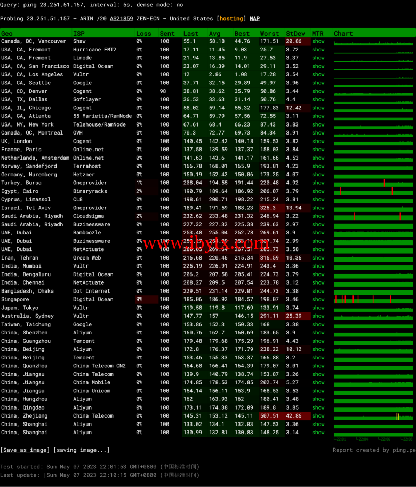
Task: Show MTR for Israel, Tel Aviv
Action: [x=318, y=208]
